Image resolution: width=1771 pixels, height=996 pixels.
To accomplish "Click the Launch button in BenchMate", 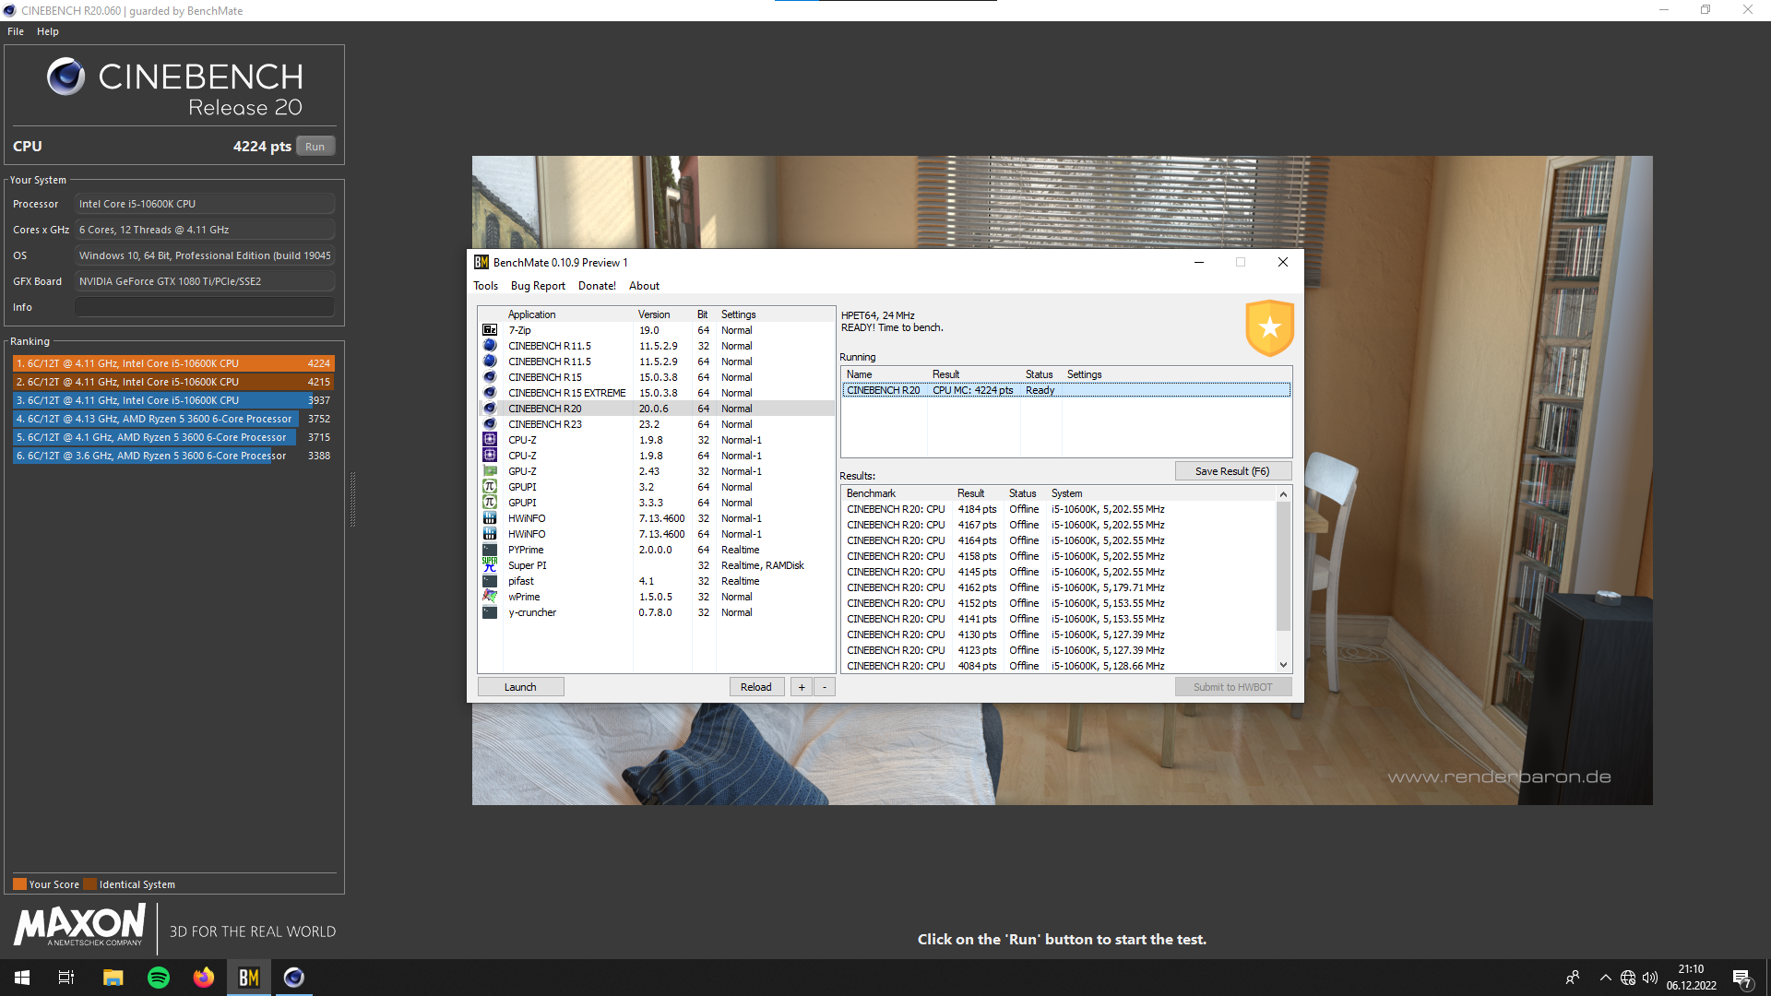I will pos(520,687).
